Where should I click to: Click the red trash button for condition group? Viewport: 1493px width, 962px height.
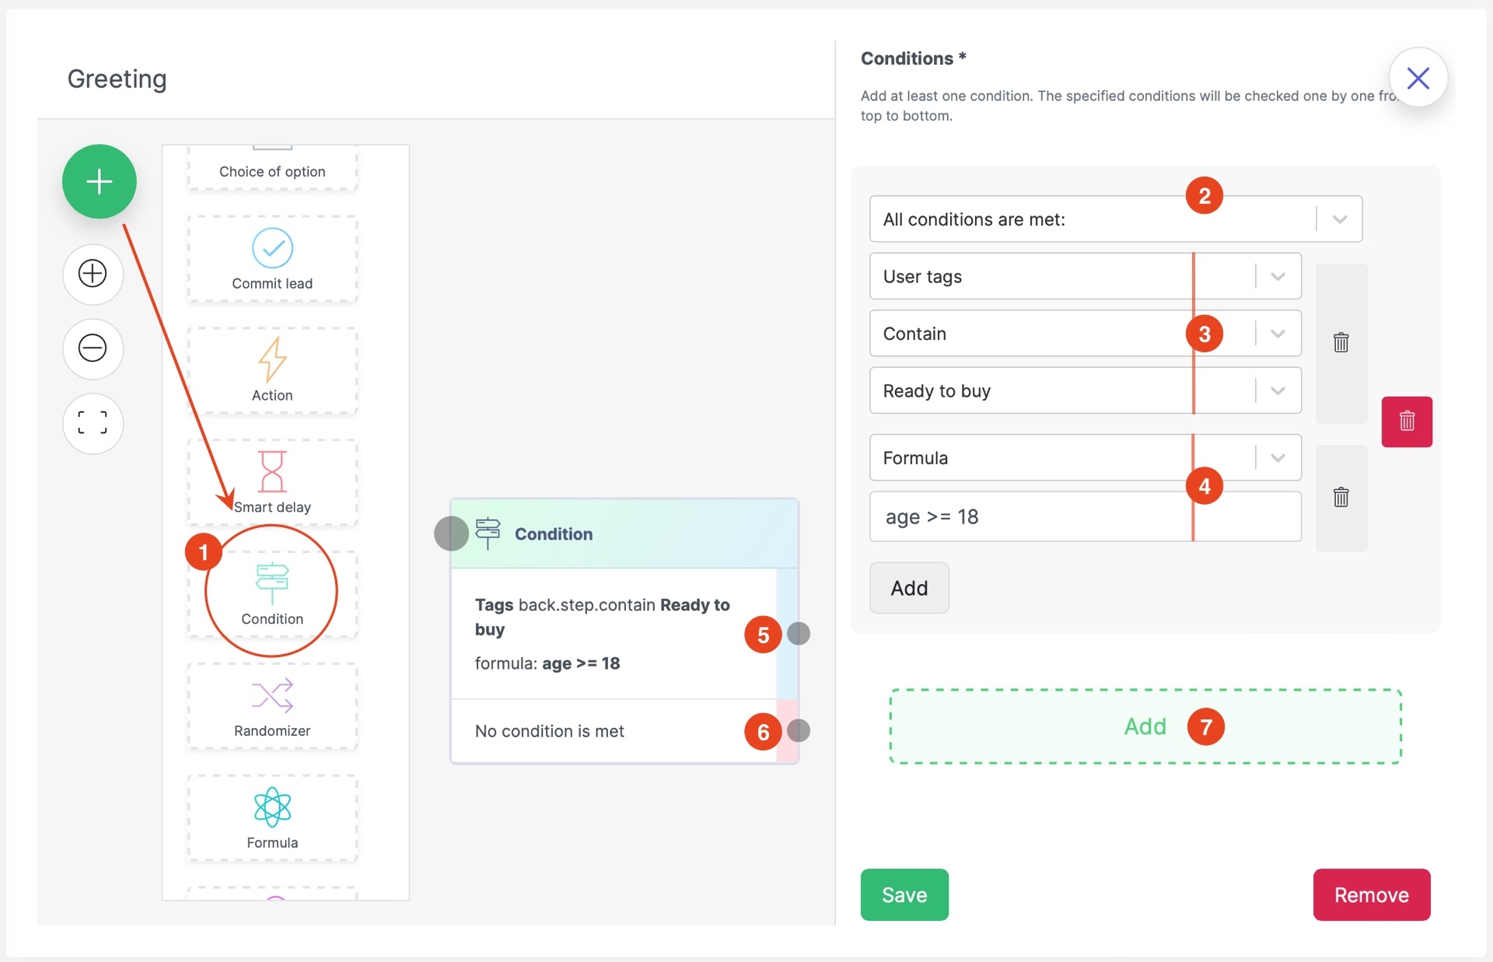coord(1406,422)
